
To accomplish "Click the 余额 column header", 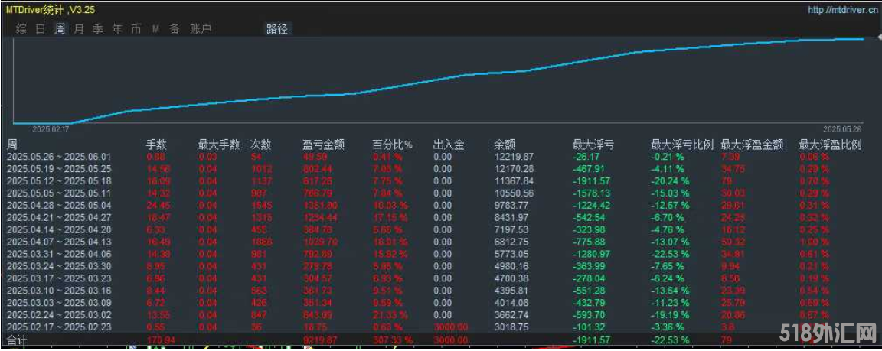I will point(505,145).
